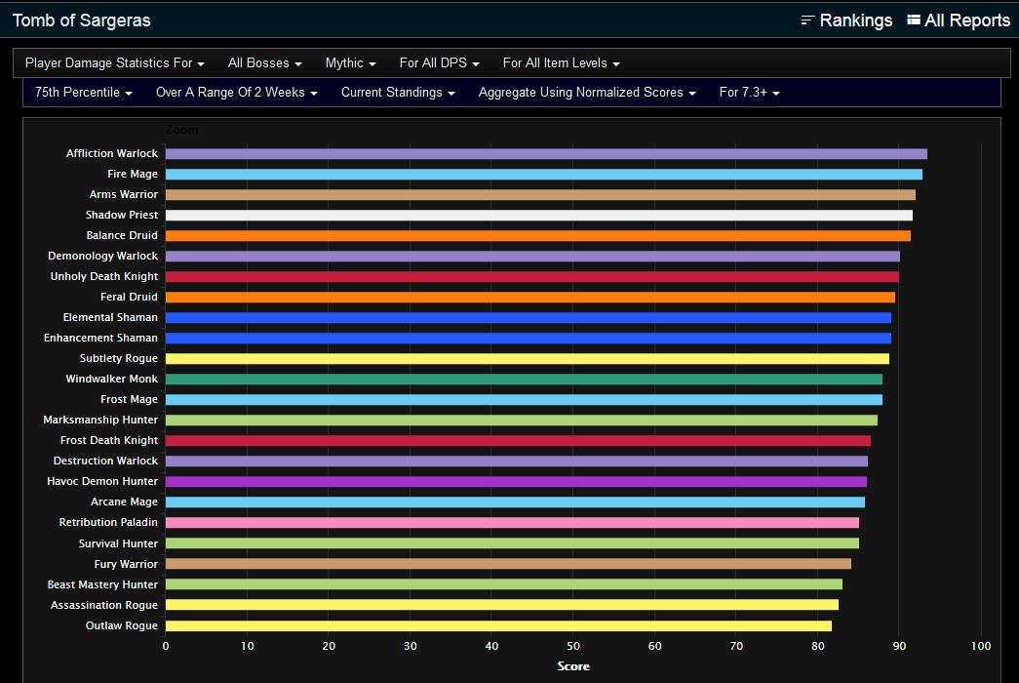Viewport: 1019px width, 683px height.
Task: Click the Shadow Priest label
Action: point(122,215)
